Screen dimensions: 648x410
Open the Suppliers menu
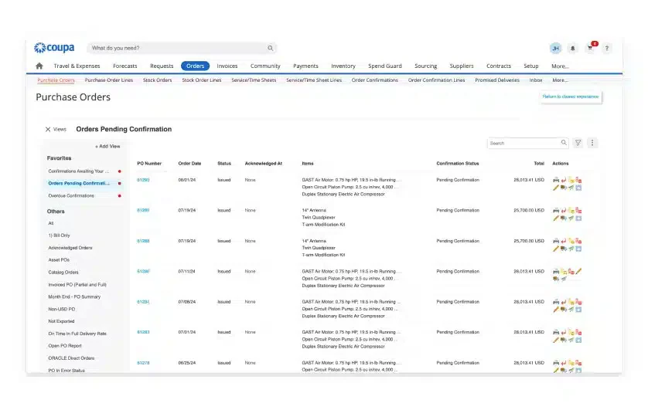tap(462, 66)
